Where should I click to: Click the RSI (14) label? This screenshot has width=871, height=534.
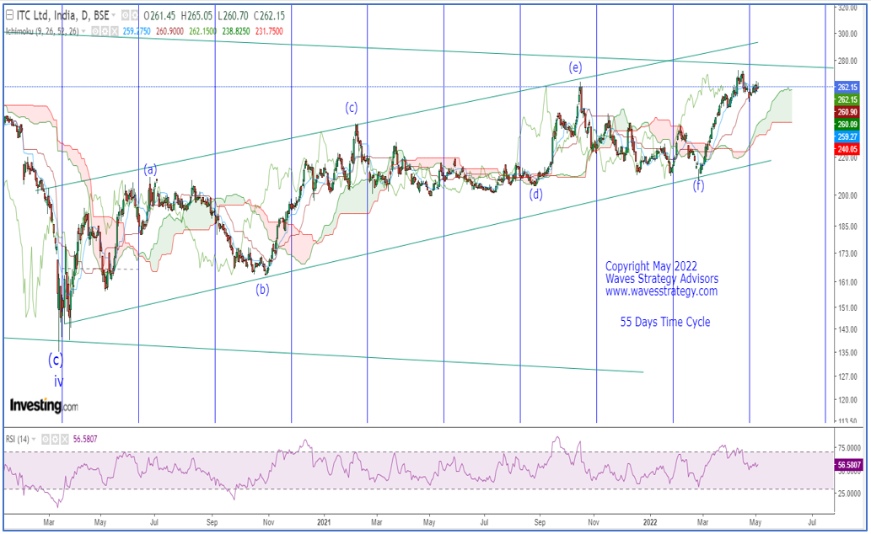pos(17,439)
